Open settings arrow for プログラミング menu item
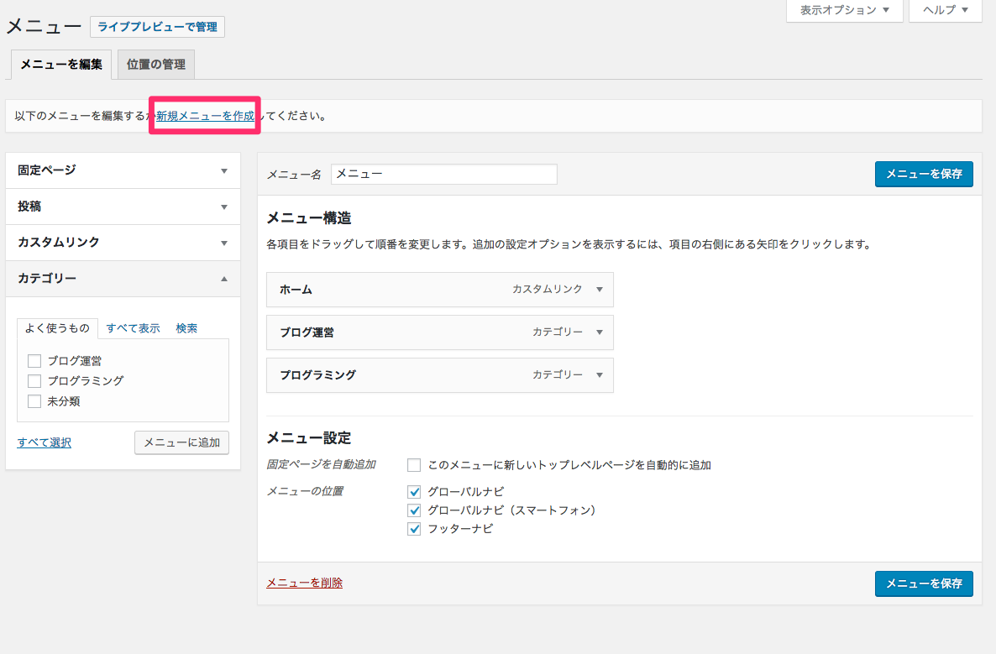Screen dimensions: 996x654 tap(599, 375)
